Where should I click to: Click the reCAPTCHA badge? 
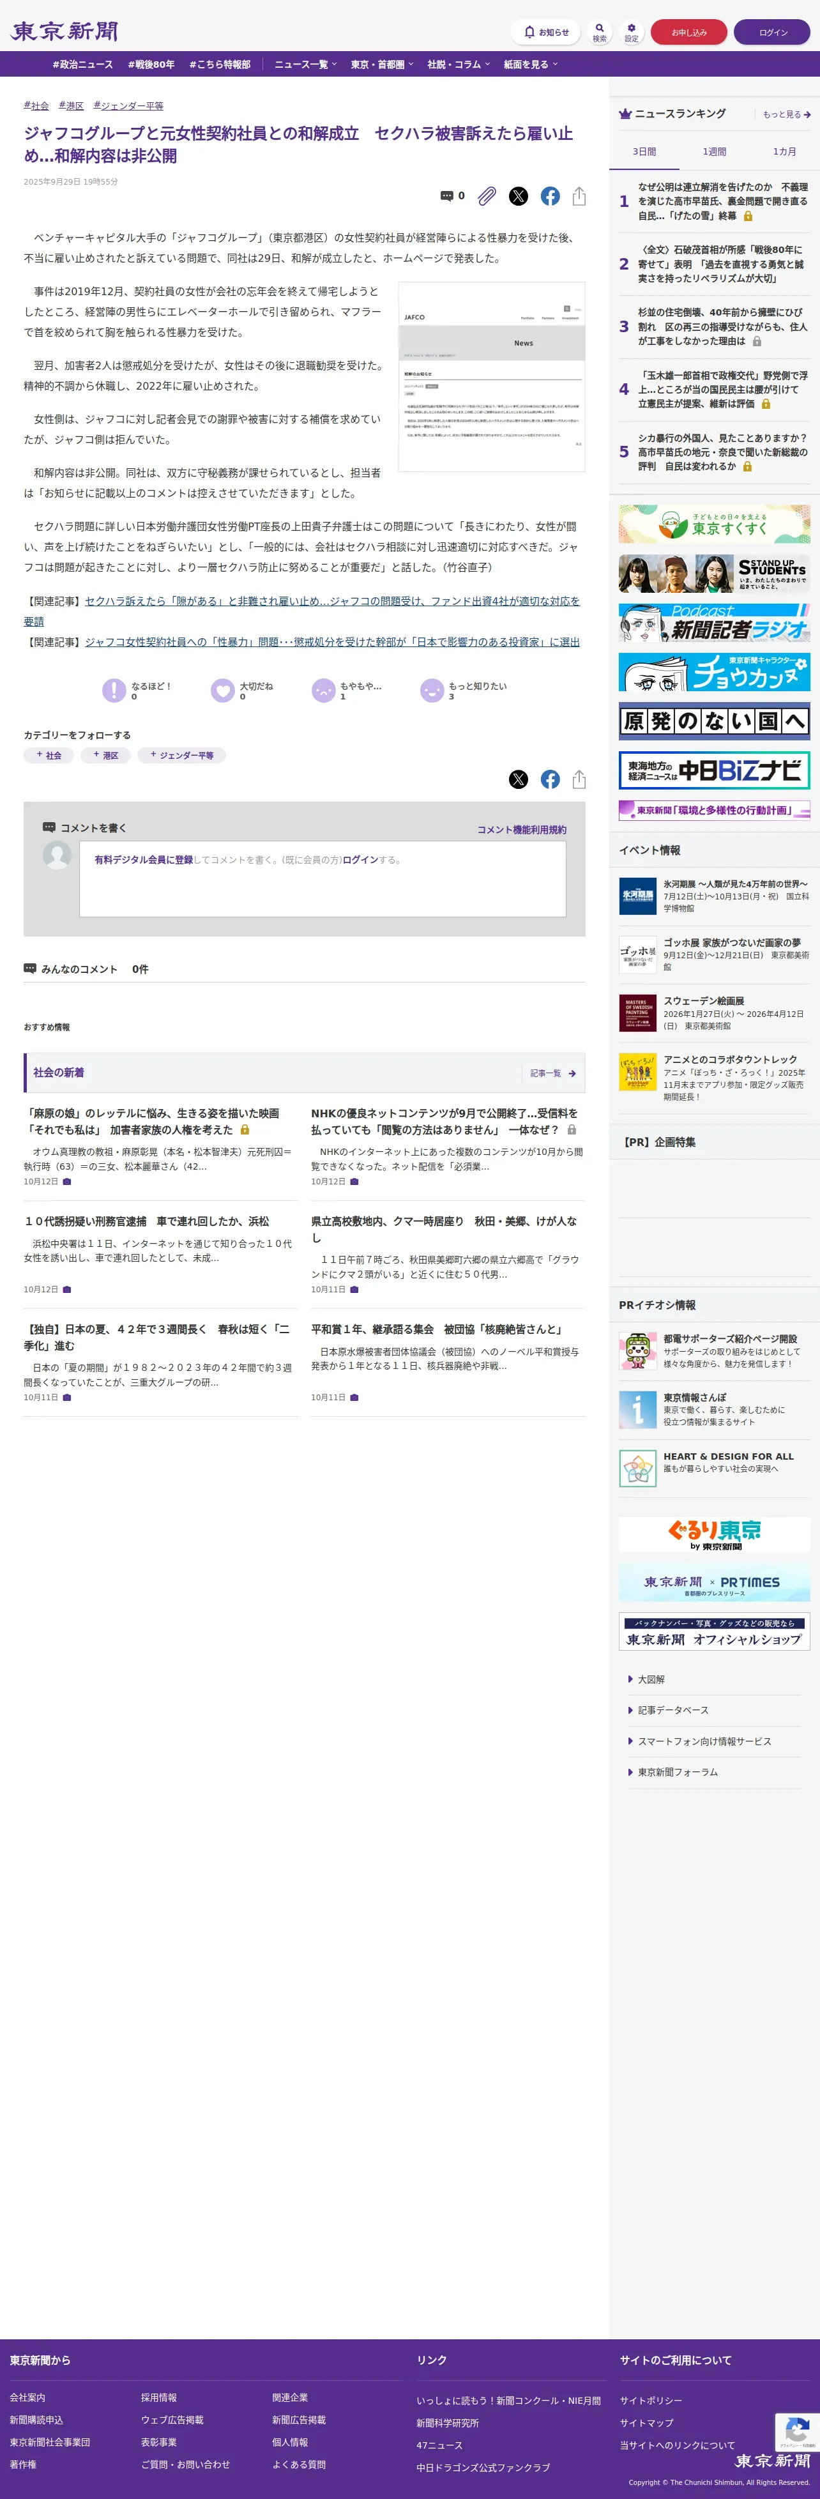click(x=797, y=2431)
